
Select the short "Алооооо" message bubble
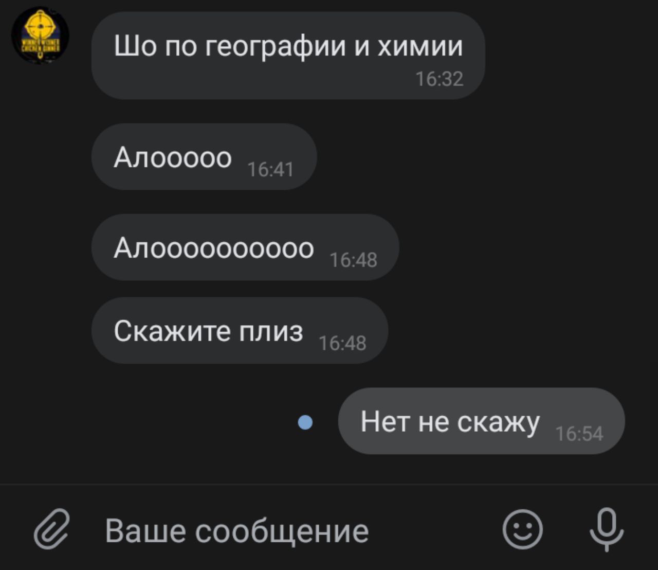click(204, 157)
